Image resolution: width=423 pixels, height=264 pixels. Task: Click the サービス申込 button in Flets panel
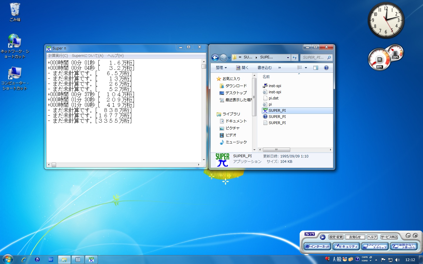pyautogui.click(x=389, y=237)
